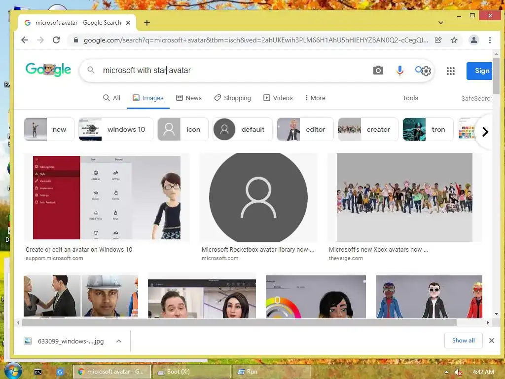Show hidden system tray icons
The width and height of the screenshot is (505, 379).
[446, 372]
